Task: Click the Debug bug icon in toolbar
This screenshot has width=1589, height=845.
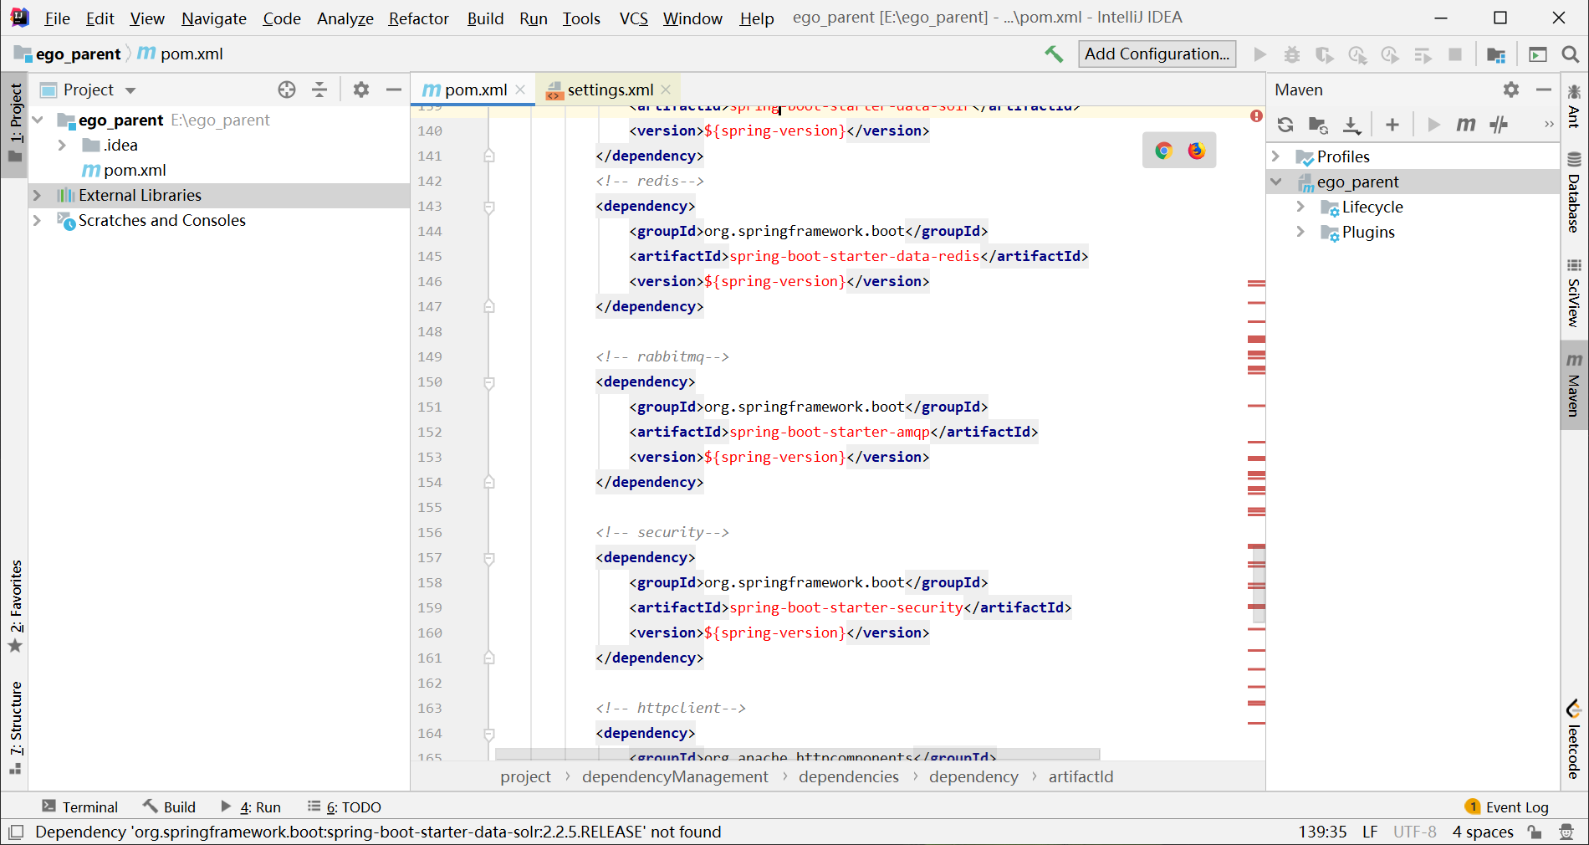Action: pyautogui.click(x=1292, y=54)
